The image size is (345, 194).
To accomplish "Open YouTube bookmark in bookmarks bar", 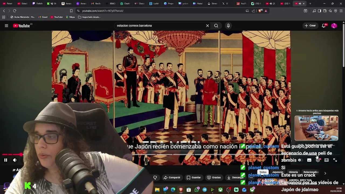I will (x=57, y=17).
